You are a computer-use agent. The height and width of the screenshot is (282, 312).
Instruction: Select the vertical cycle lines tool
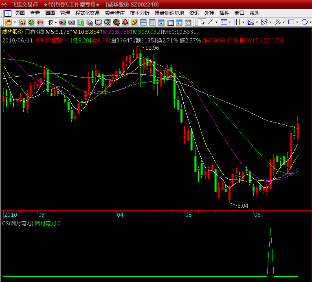click(237, 22)
